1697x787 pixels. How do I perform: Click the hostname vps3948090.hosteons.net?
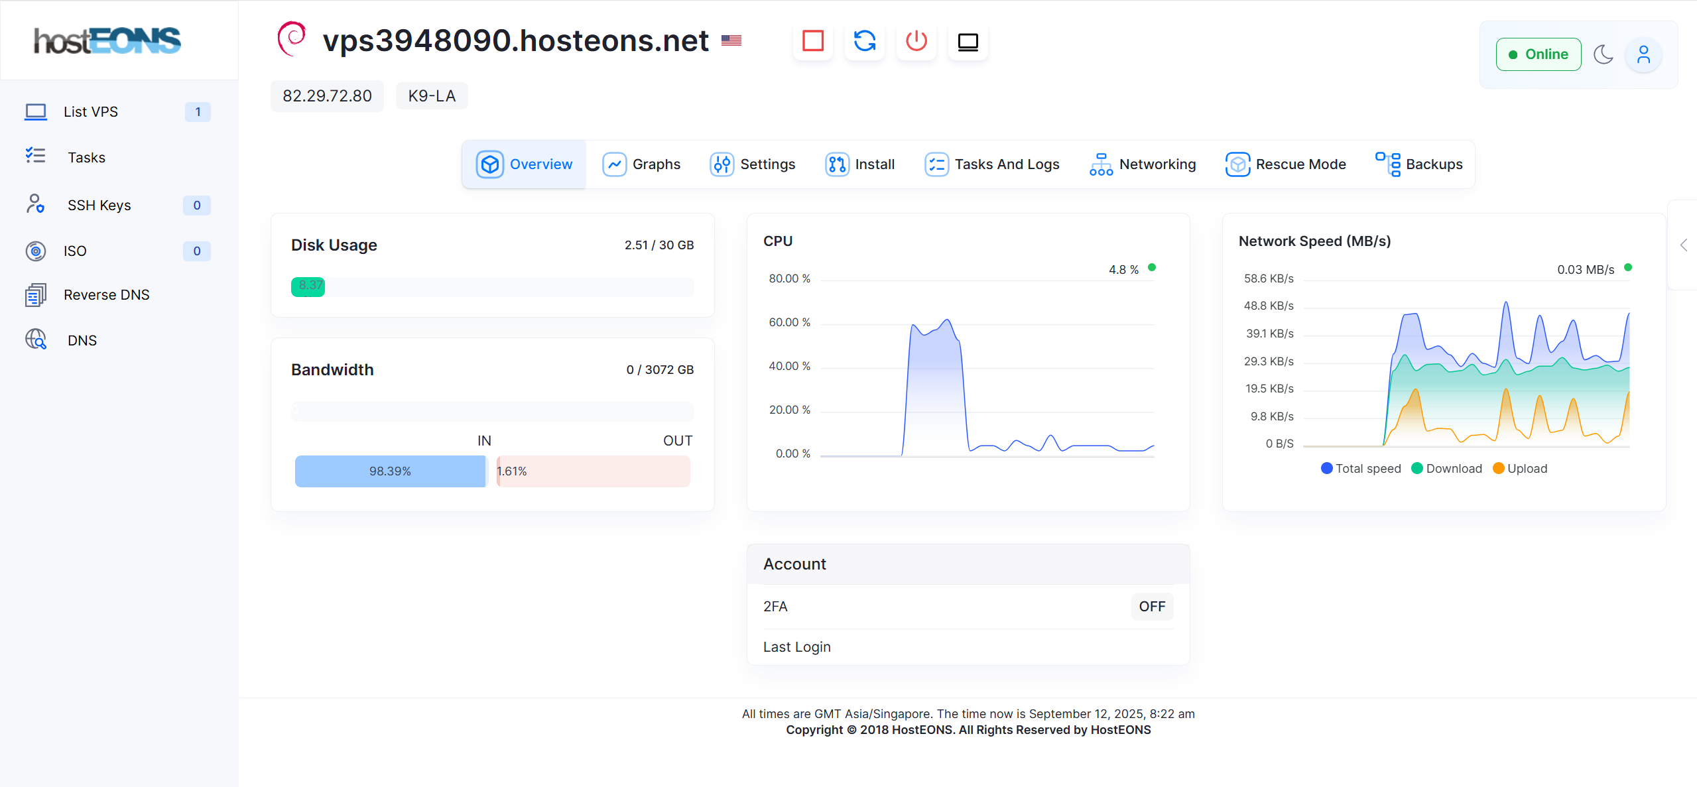[x=515, y=40]
